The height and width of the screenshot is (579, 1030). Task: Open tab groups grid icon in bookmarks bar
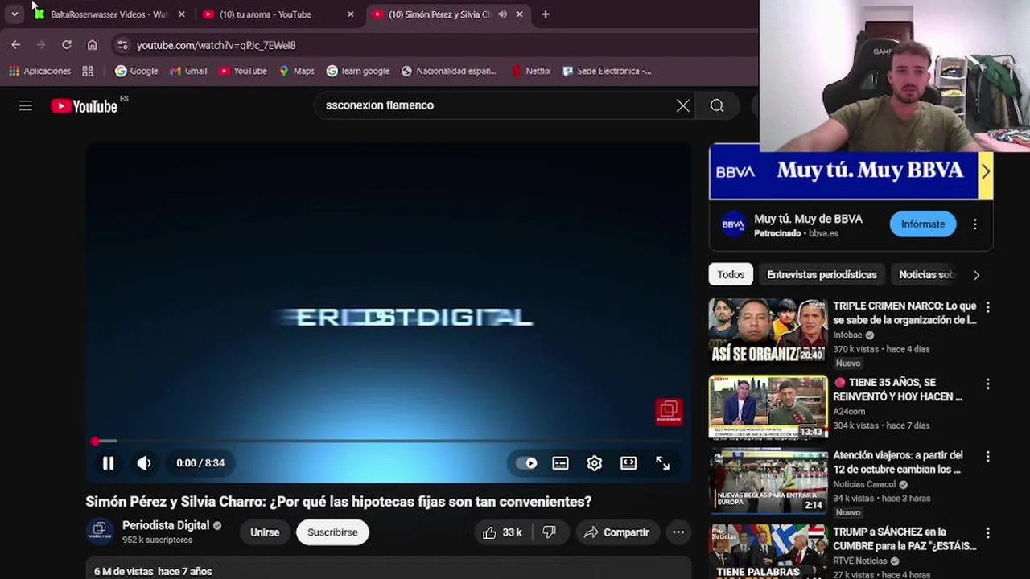pyautogui.click(x=88, y=71)
